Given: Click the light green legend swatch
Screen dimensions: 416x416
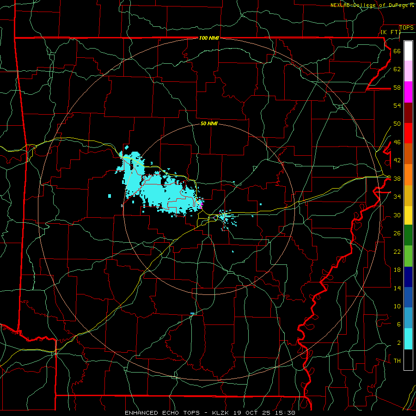Looking at the screenshot, I should tap(408, 256).
